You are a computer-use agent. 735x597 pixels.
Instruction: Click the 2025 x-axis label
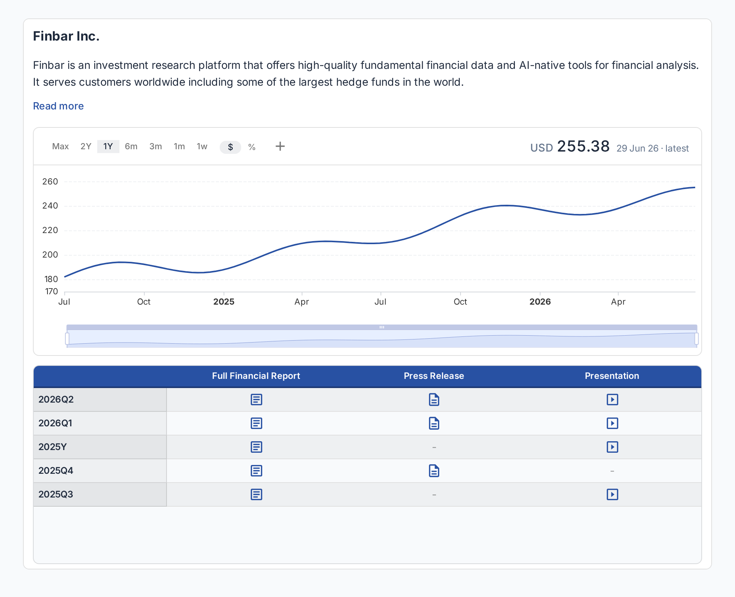(224, 302)
